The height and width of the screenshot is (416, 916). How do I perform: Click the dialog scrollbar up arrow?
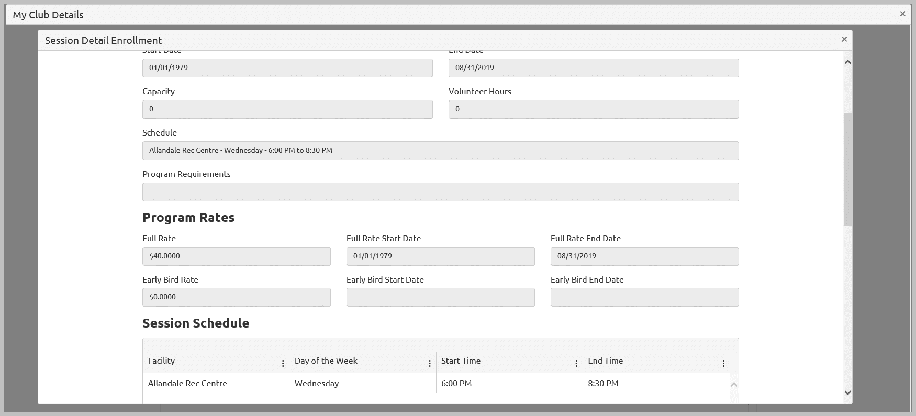pos(848,62)
